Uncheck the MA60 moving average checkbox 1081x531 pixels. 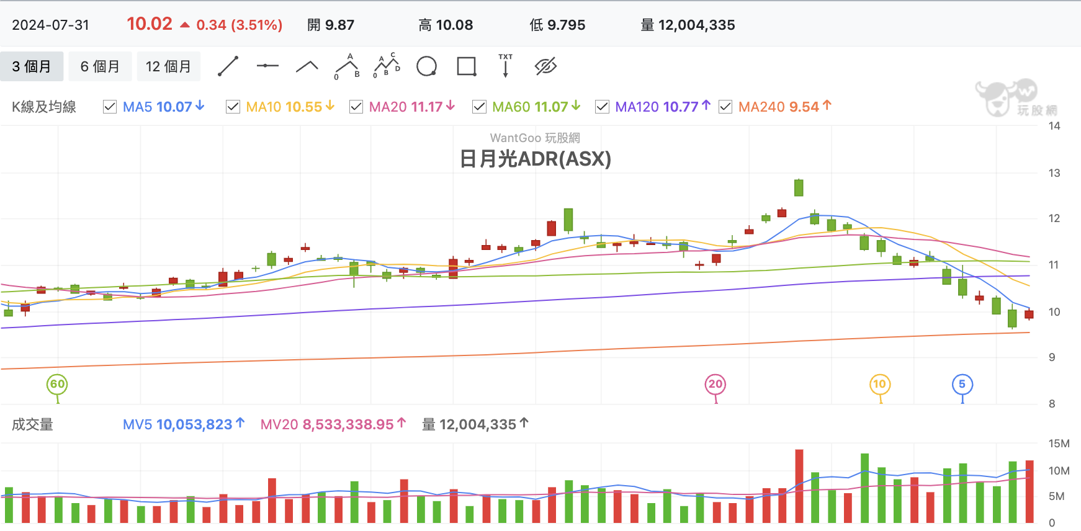(x=479, y=107)
